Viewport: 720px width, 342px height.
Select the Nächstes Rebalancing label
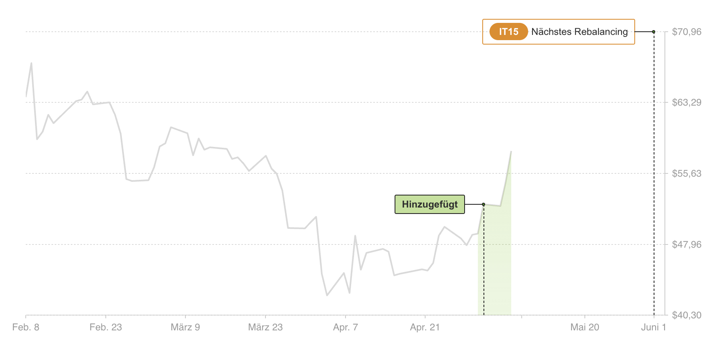(x=579, y=32)
